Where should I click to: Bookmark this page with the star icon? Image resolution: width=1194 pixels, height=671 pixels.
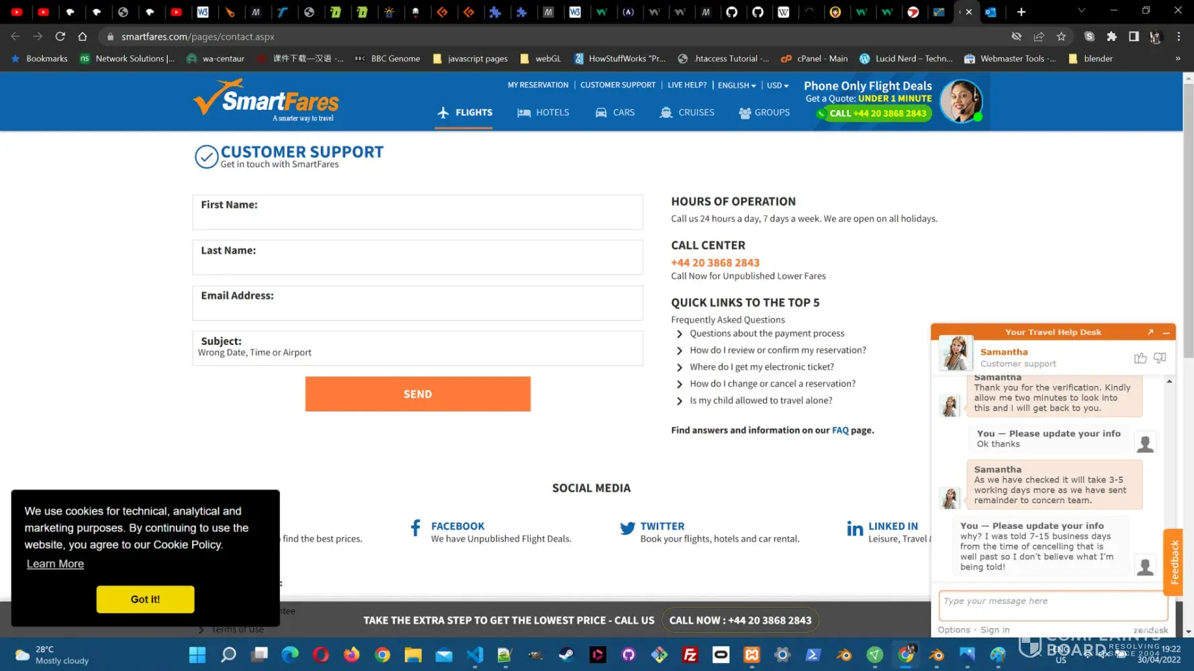1061,36
